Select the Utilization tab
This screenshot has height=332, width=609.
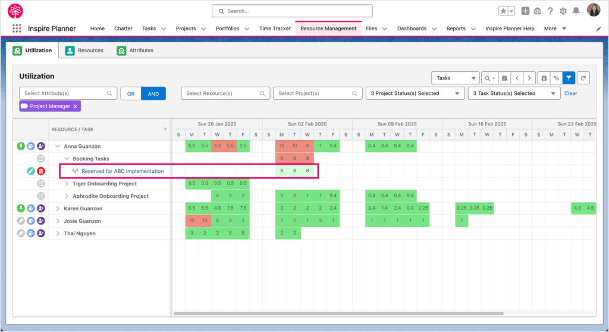(33, 50)
